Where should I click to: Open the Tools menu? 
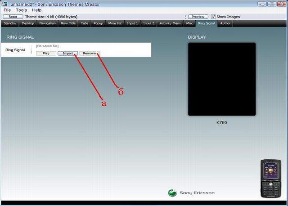(x=21, y=10)
